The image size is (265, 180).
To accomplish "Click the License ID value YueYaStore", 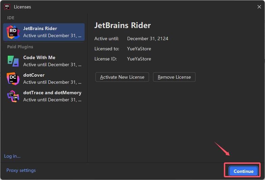I will pyautogui.click(x=139, y=59).
